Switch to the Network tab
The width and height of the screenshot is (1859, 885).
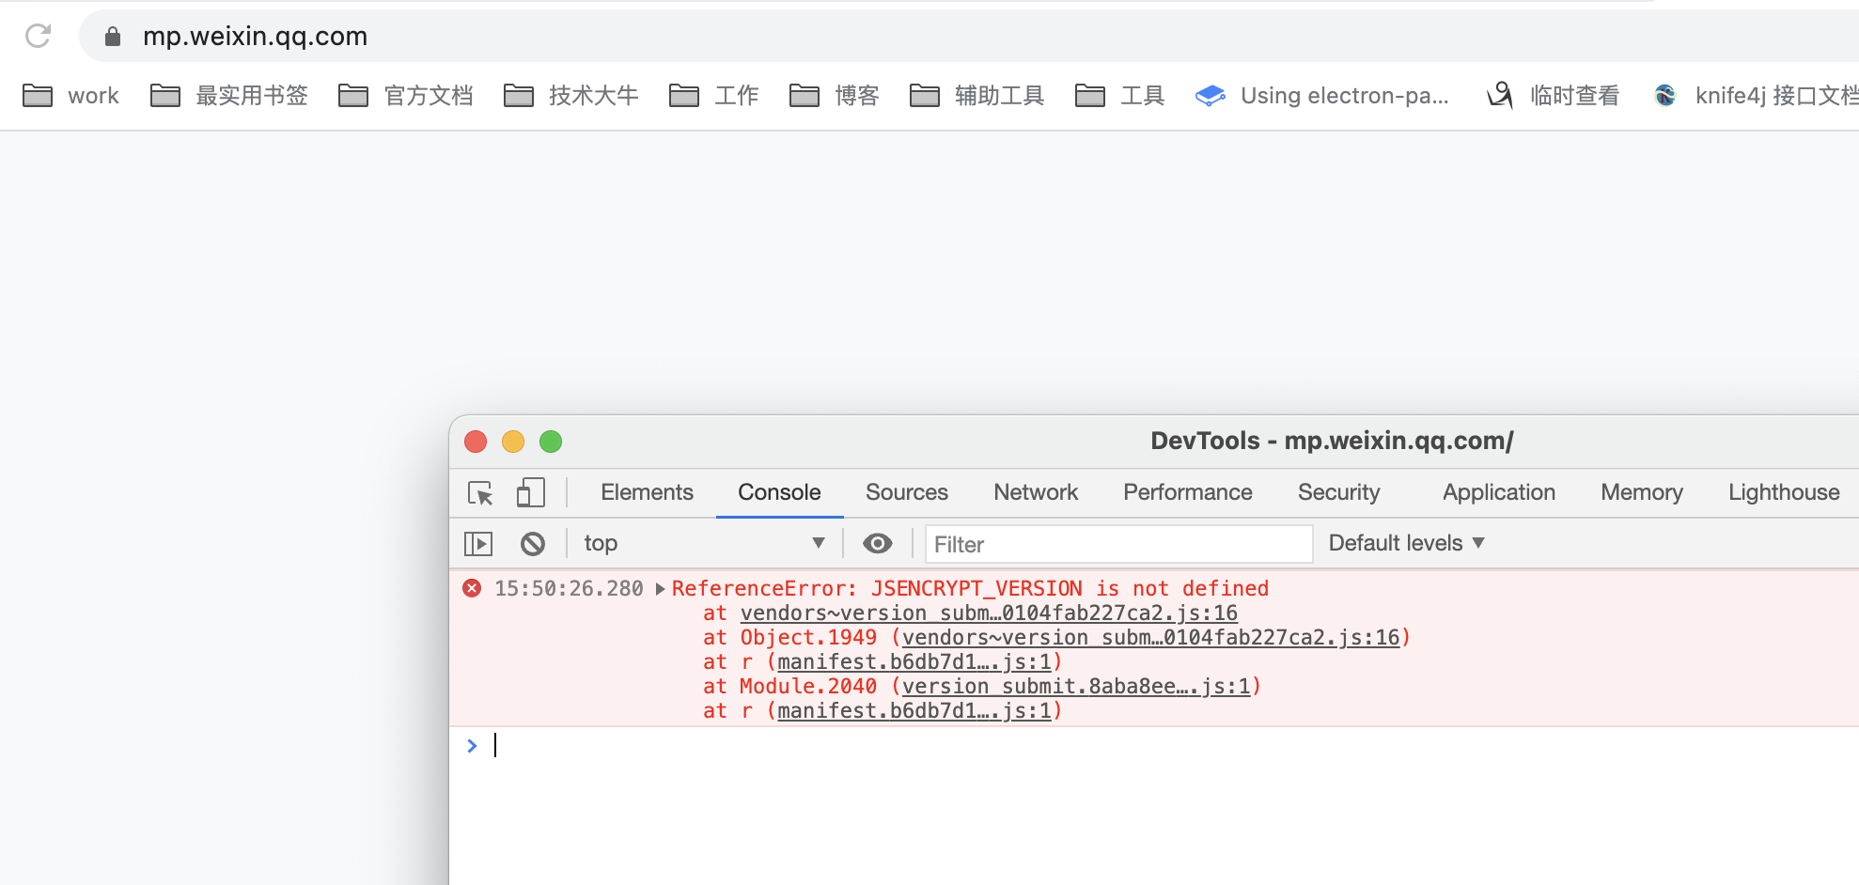tap(1036, 492)
